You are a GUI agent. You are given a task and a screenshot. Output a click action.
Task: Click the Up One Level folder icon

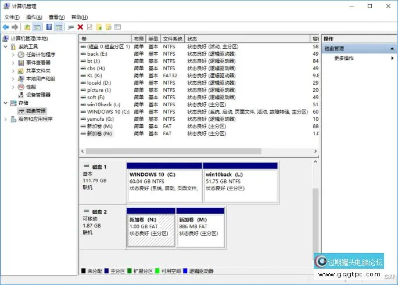point(27,27)
